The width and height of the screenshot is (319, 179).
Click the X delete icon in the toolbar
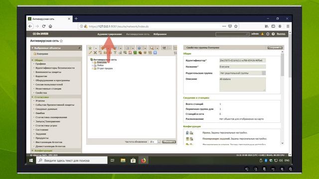(95, 53)
